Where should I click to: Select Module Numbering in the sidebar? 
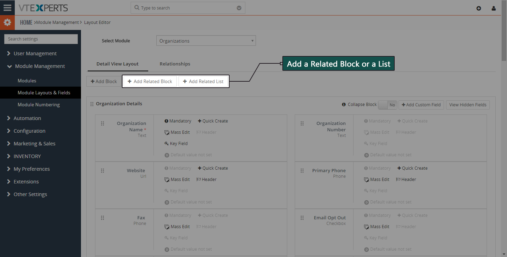[39, 105]
